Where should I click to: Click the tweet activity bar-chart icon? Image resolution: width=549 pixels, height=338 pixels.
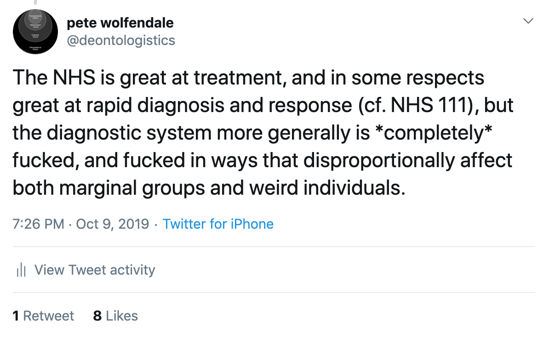coord(21,270)
